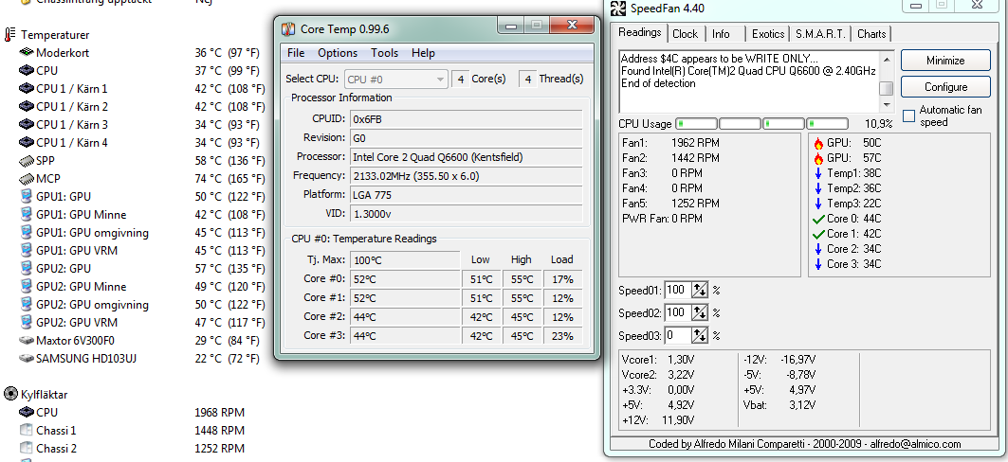Click the SpeedFan log scrollbar

[x=887, y=74]
